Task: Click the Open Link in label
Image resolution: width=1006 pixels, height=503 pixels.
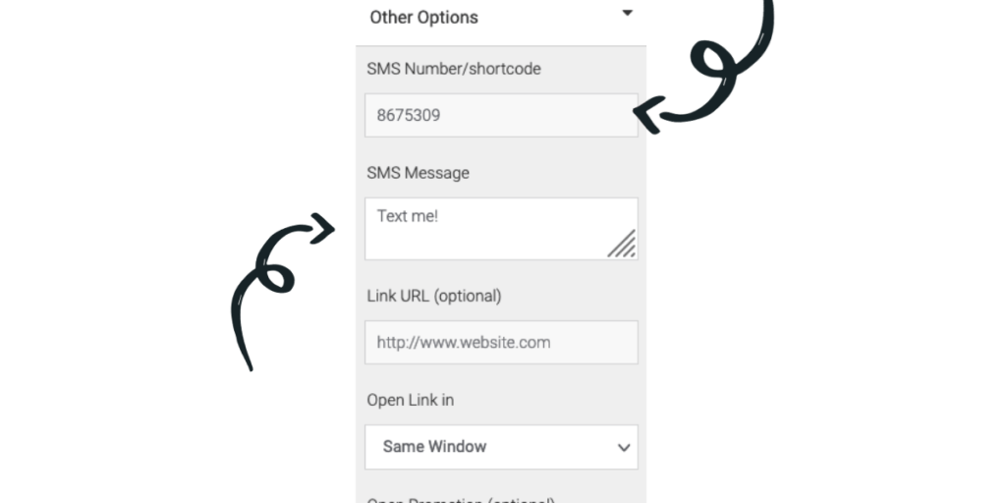Action: (410, 401)
